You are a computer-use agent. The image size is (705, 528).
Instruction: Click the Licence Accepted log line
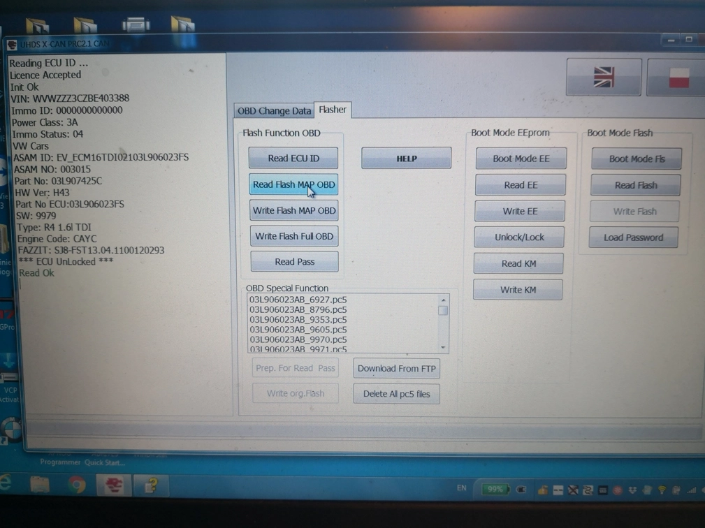(45, 75)
